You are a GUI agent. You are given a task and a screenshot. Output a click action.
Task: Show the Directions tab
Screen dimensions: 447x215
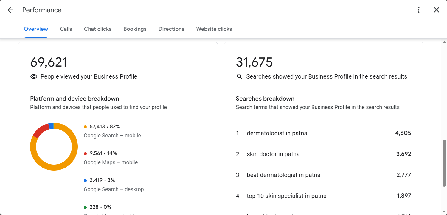(x=171, y=29)
